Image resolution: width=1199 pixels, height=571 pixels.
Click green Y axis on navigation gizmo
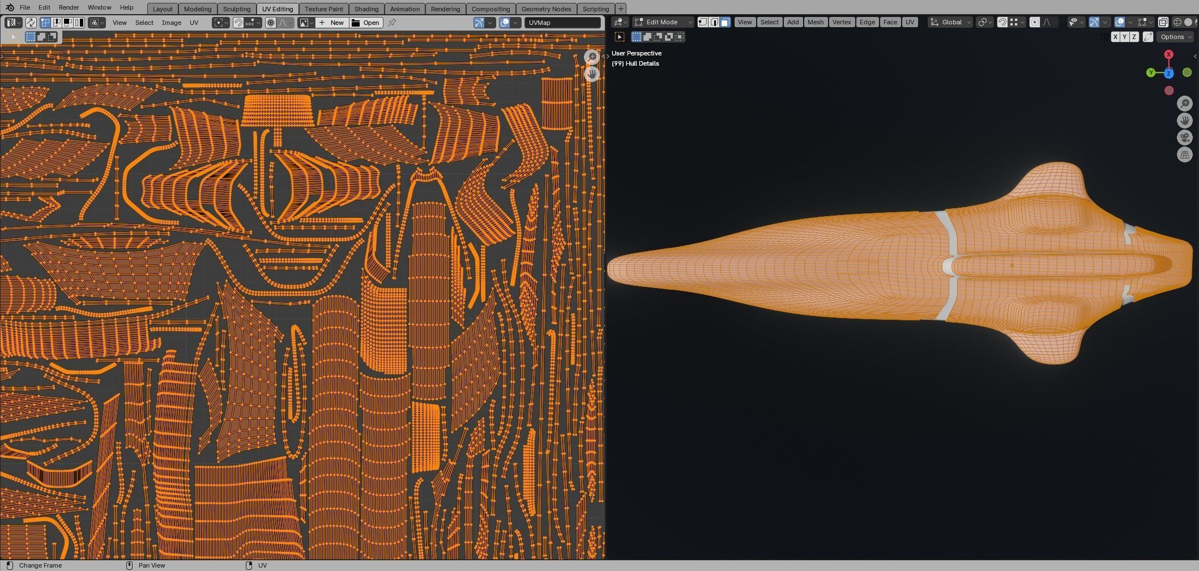tap(1151, 72)
